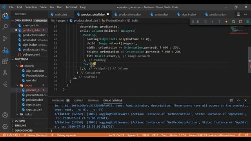Click the debug Step Out button

coord(219,22)
